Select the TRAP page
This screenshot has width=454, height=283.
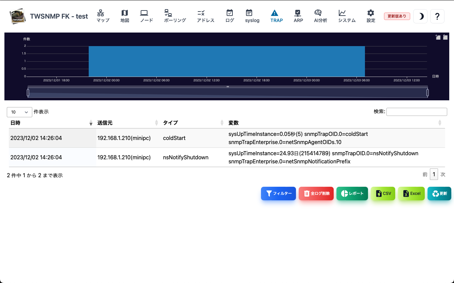point(277,16)
